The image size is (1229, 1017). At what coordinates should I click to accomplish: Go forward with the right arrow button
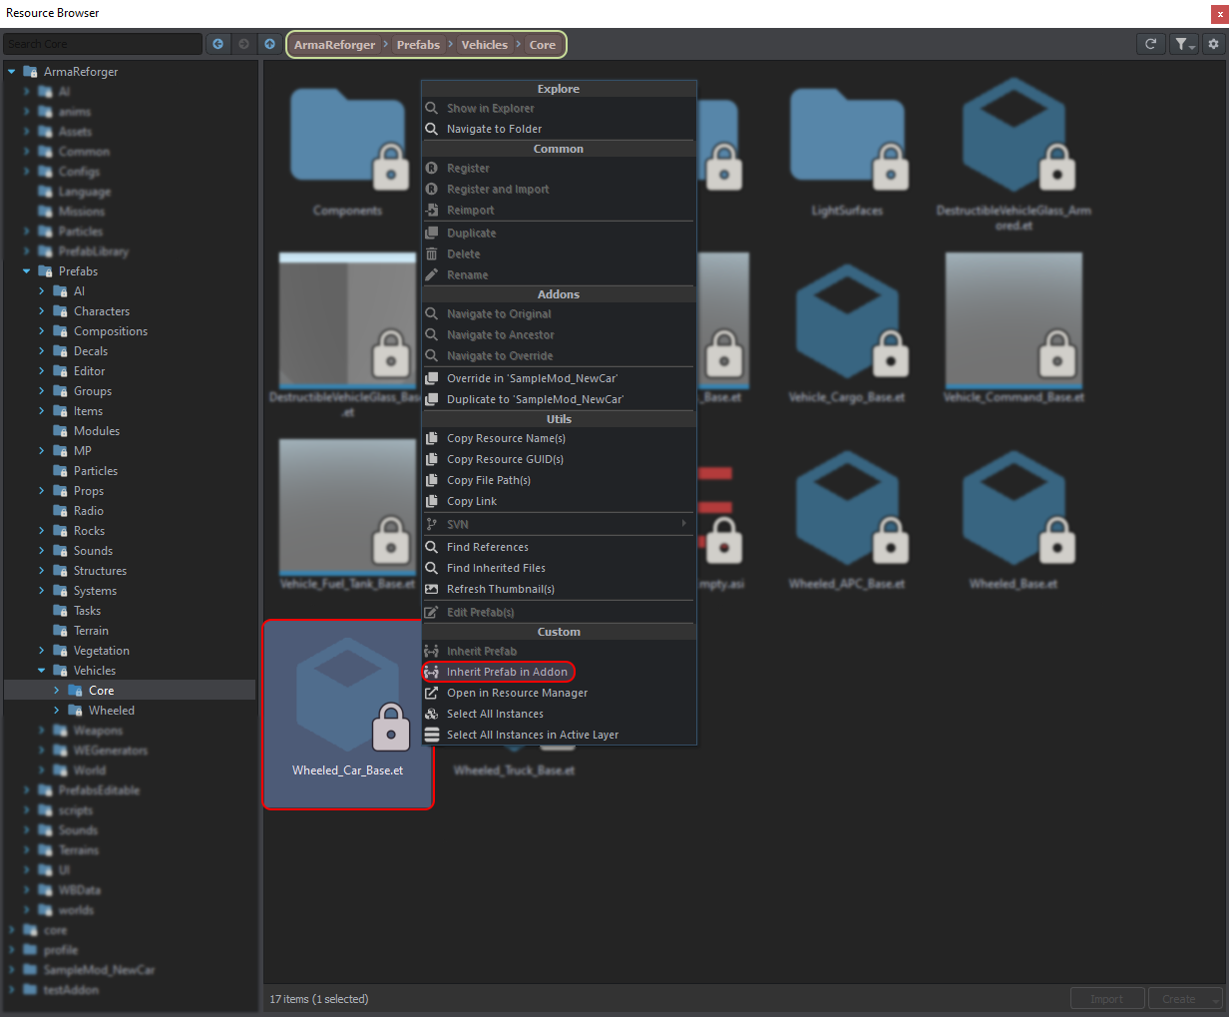click(243, 44)
